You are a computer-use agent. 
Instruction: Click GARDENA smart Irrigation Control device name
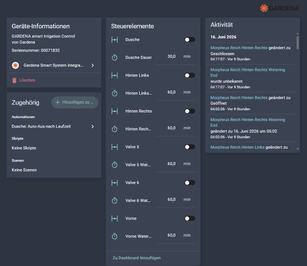click(43, 36)
